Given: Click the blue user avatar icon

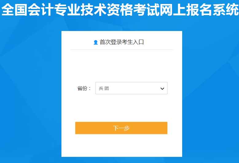Looking at the screenshot, I should coord(96,42).
